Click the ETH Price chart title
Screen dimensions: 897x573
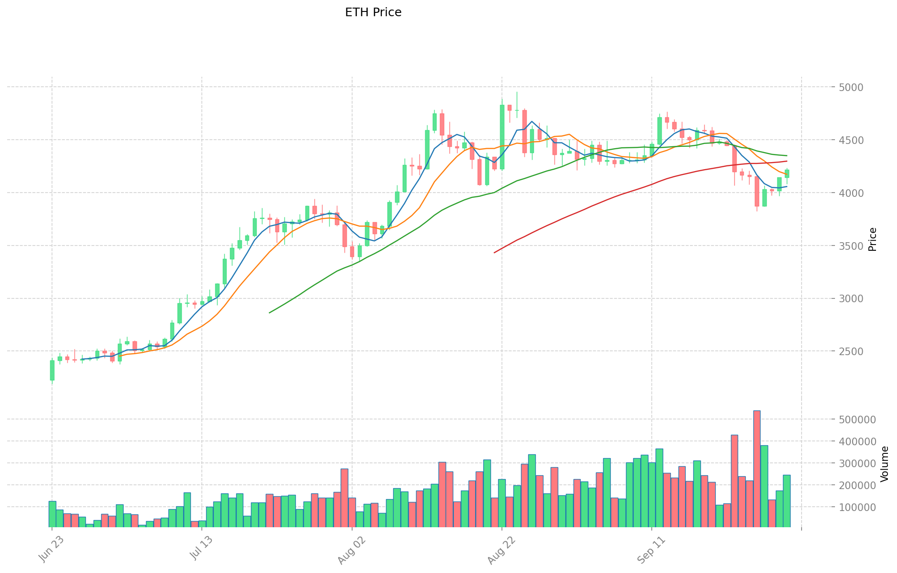pos(373,12)
